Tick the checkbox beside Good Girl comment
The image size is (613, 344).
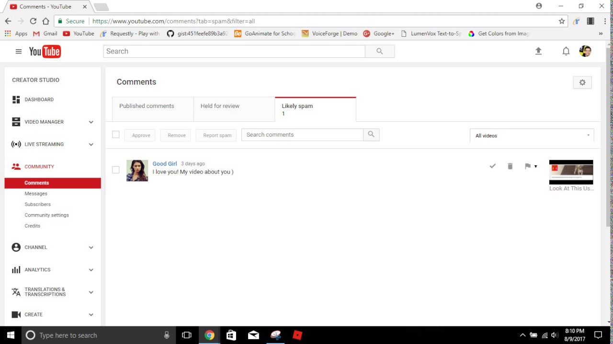[115, 170]
